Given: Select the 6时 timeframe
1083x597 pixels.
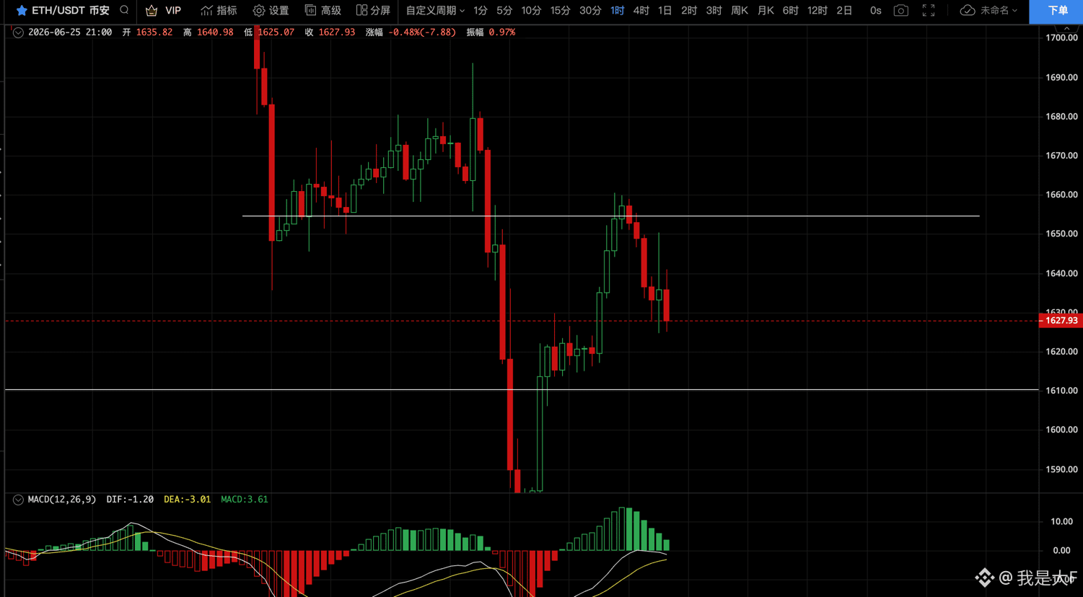Looking at the screenshot, I should (791, 11).
